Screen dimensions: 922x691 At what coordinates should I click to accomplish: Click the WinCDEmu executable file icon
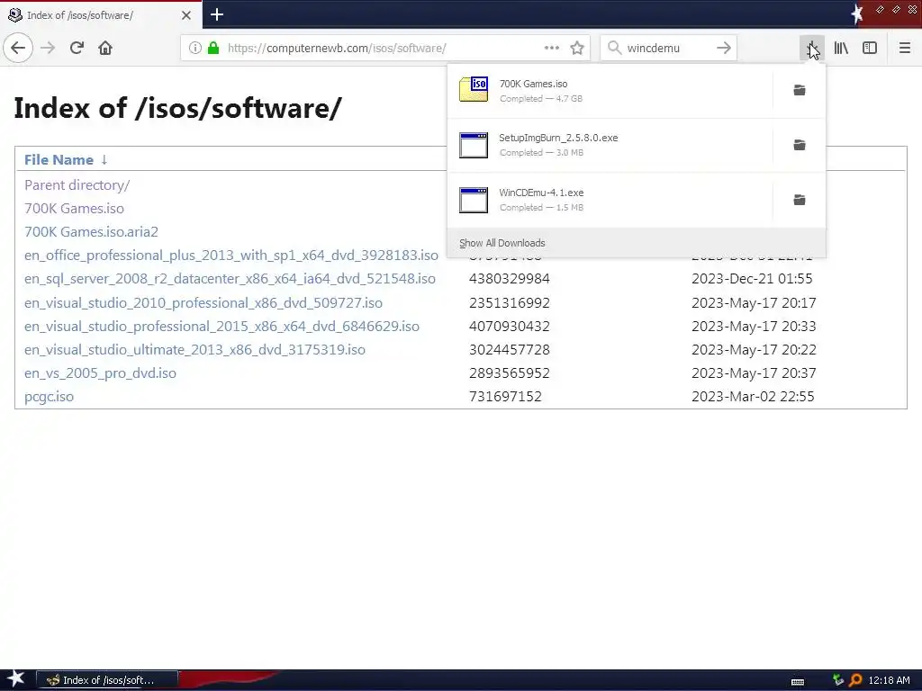coord(474,200)
